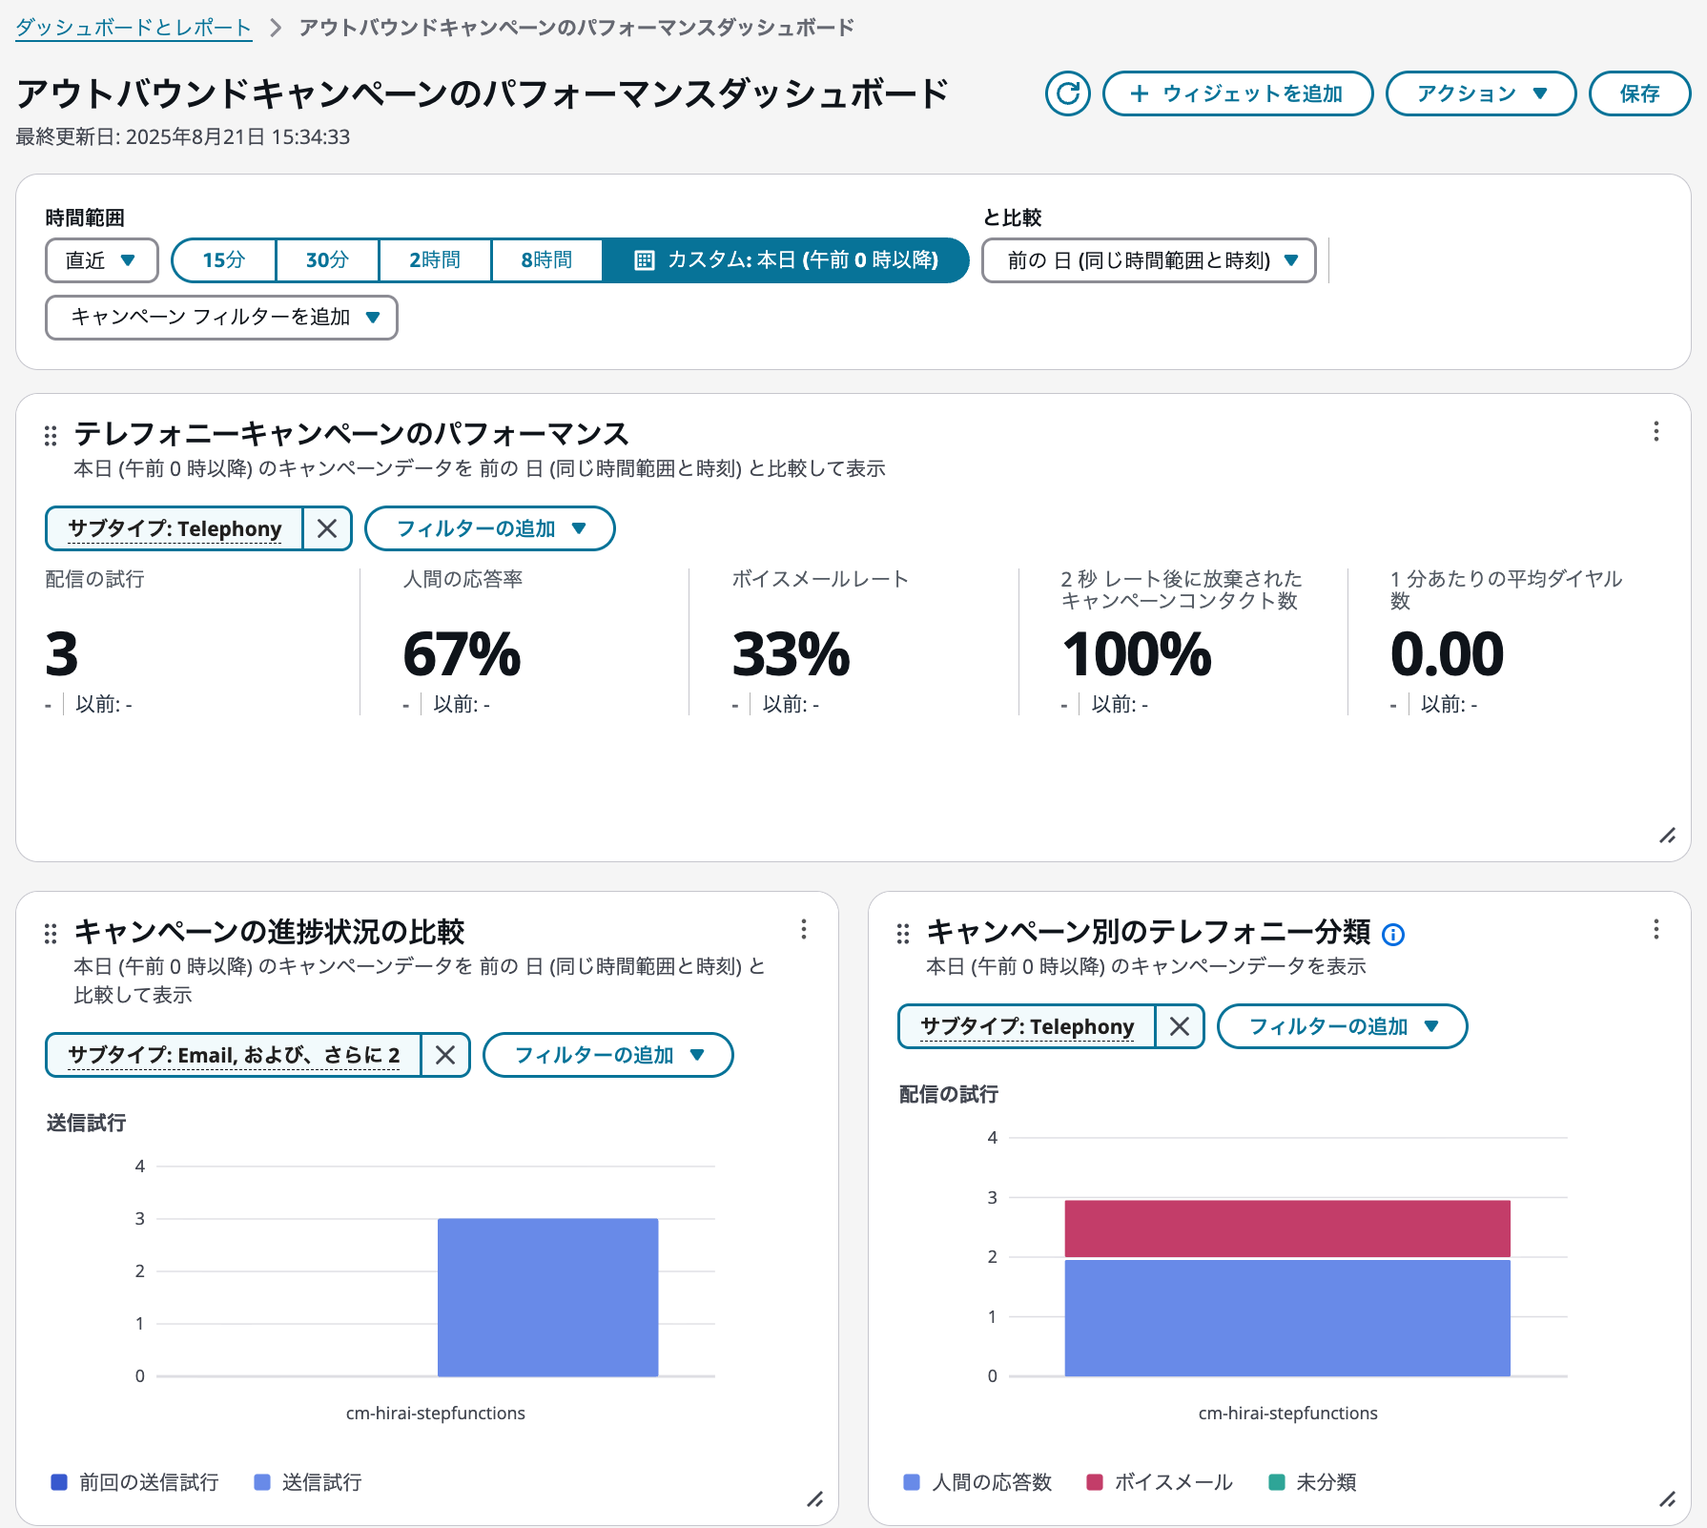1707x1528 pixels.
Task: Open the ダッシュボードとレポート breadcrumb link
Action: pos(134,28)
